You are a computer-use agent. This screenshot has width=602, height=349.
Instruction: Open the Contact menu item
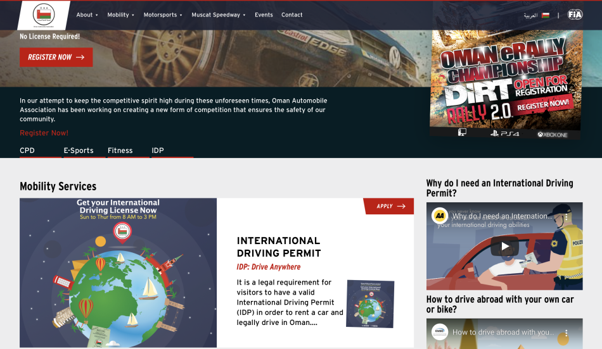(291, 15)
